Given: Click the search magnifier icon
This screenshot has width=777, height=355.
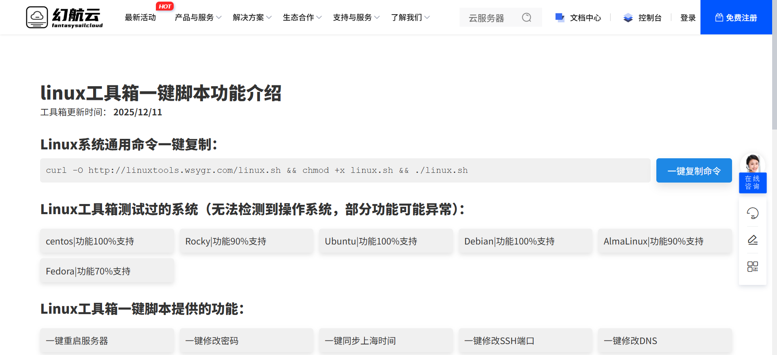Looking at the screenshot, I should 526,17.
